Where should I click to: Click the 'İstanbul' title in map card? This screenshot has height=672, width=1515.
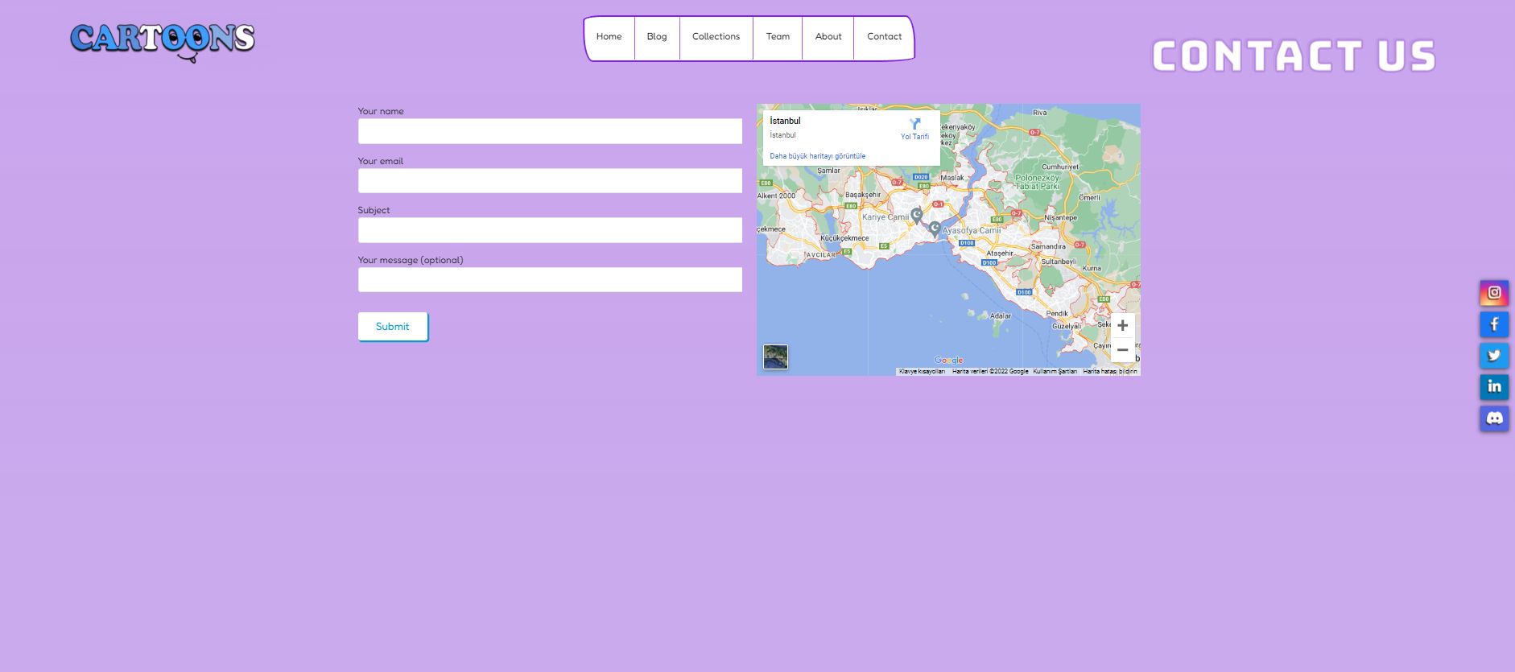point(785,121)
